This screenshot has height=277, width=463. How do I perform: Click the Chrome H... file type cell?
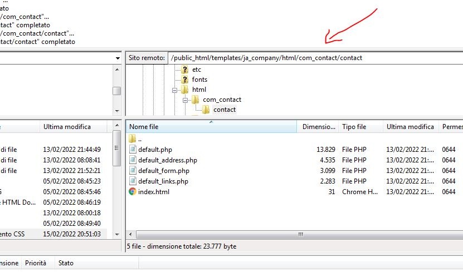point(360,192)
